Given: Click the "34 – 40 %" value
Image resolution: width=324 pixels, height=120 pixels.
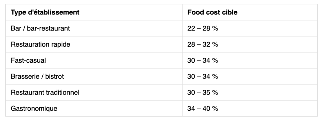Looking at the screenshot, I should click(x=203, y=109).
